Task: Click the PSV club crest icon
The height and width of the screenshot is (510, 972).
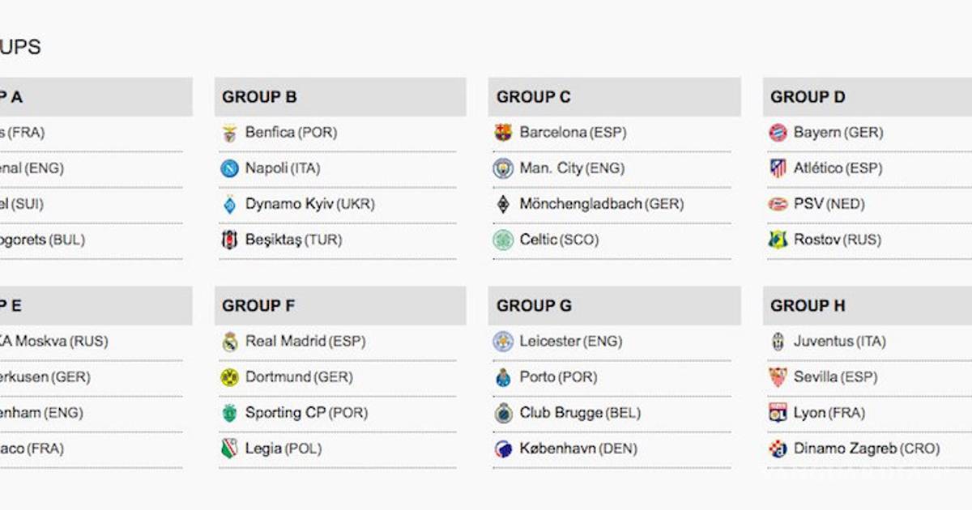Action: (x=778, y=205)
